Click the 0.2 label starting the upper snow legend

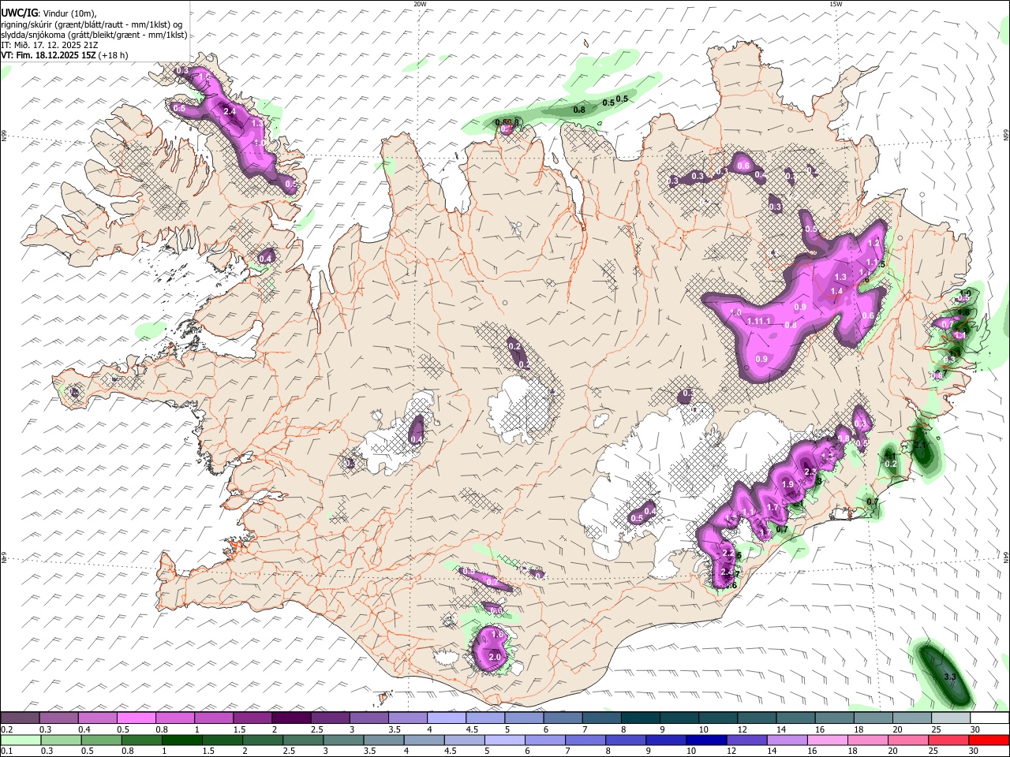pos(6,729)
